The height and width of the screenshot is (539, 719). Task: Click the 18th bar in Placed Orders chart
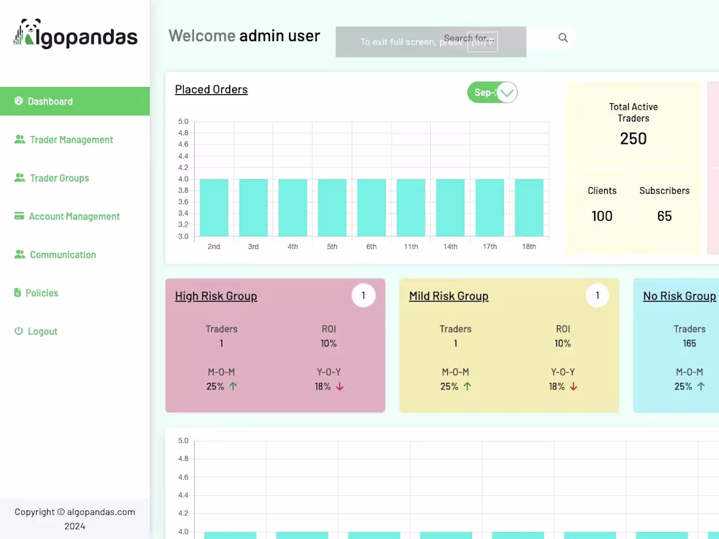tap(529, 208)
